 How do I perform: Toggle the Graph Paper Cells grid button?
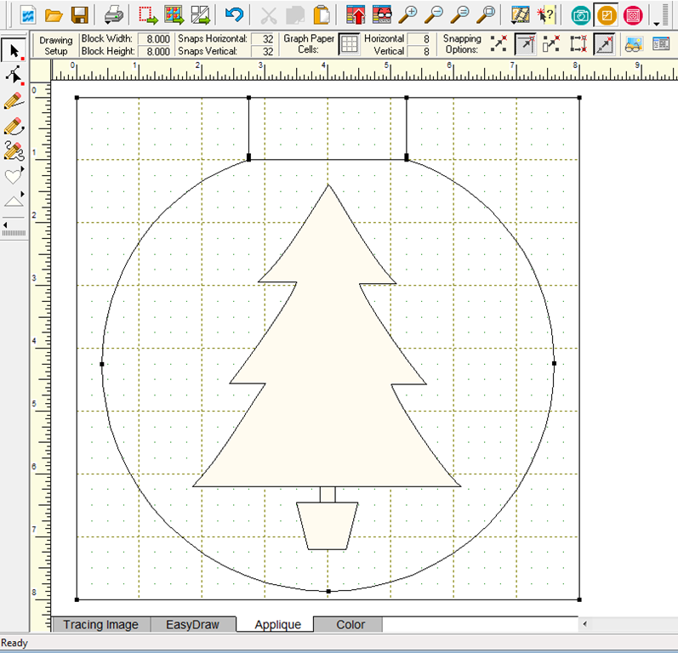click(349, 44)
